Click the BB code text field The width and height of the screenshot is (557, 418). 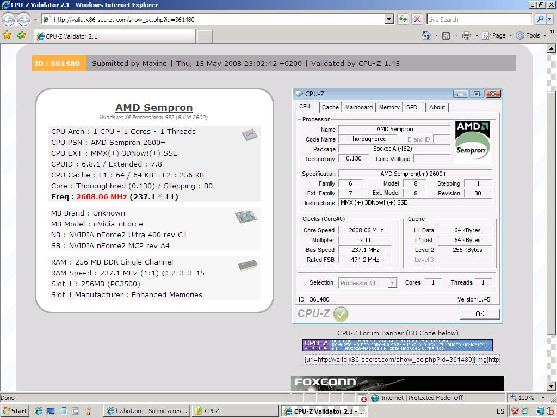401,360
